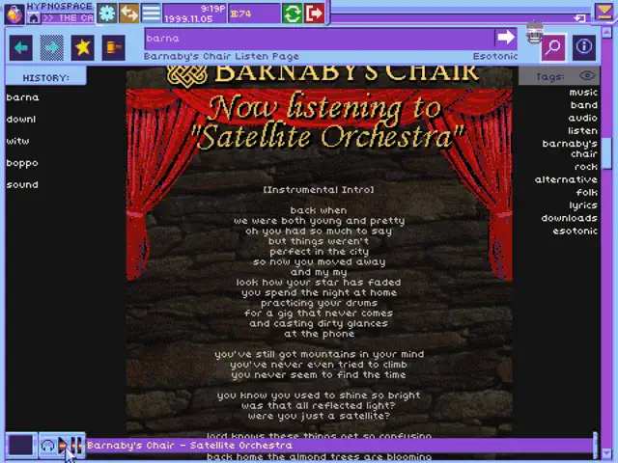Select the 'band' tag

coord(583,105)
